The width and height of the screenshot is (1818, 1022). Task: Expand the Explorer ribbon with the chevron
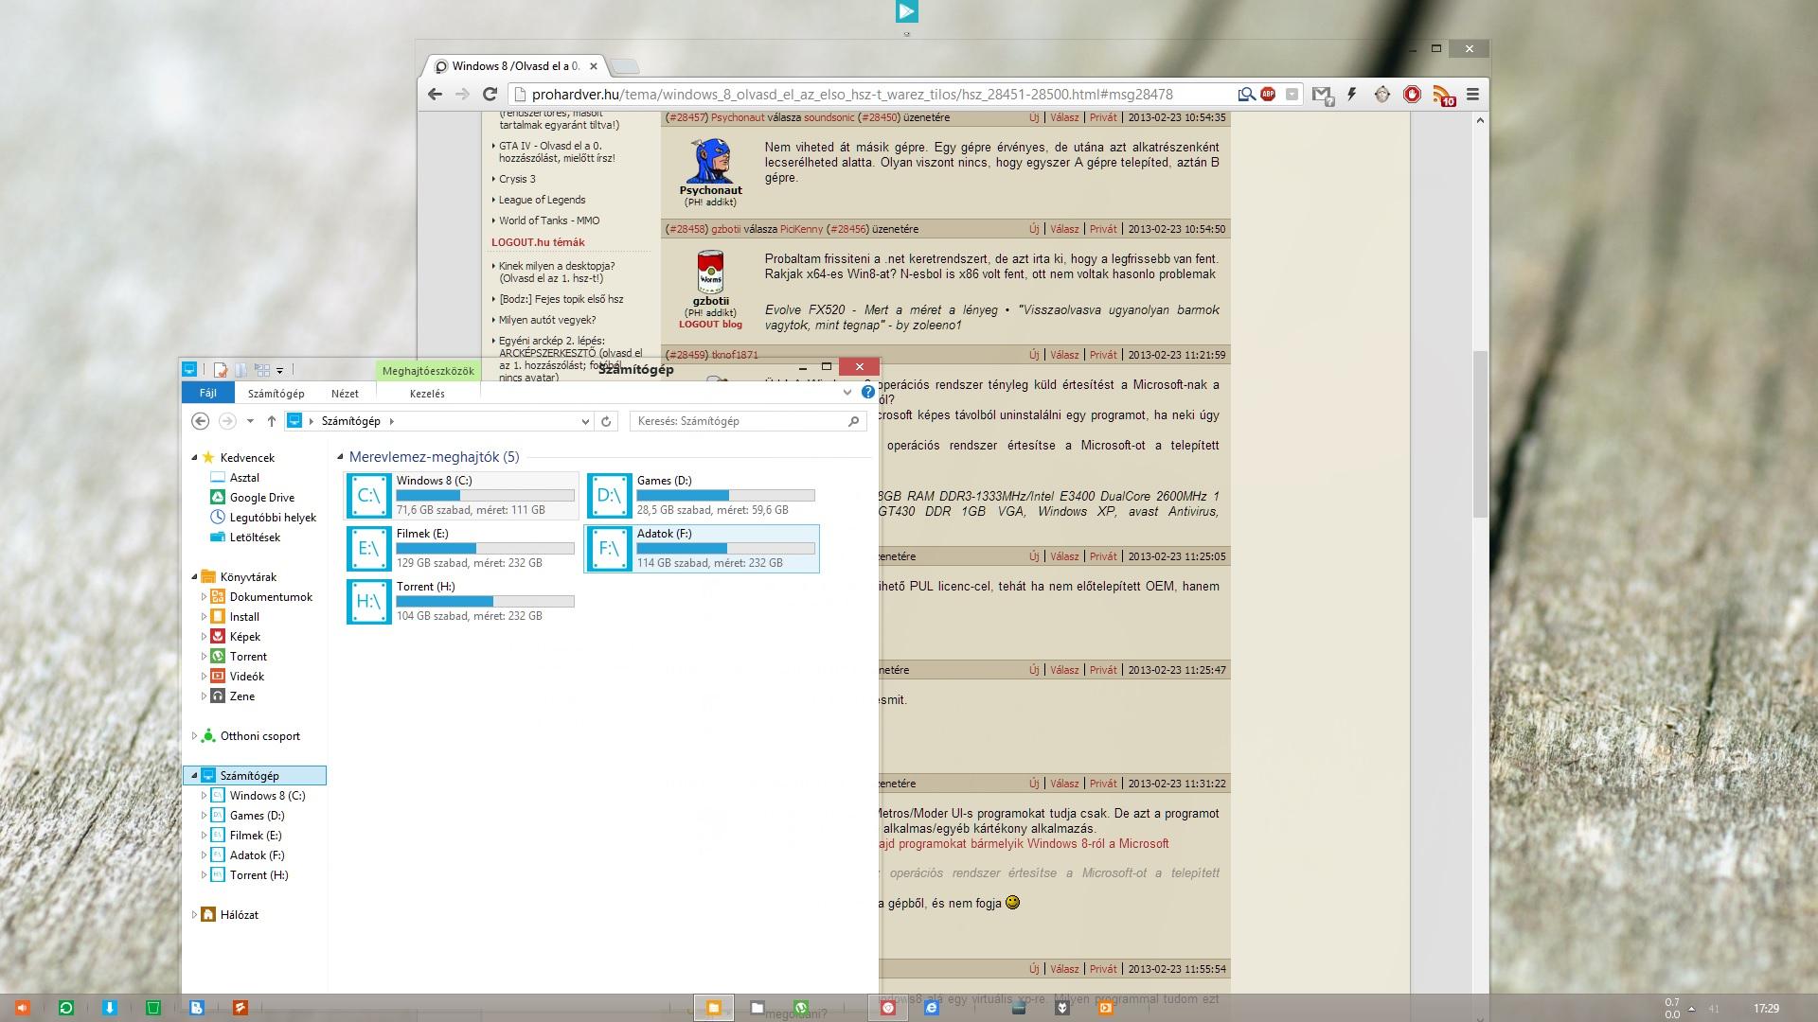pyautogui.click(x=847, y=392)
